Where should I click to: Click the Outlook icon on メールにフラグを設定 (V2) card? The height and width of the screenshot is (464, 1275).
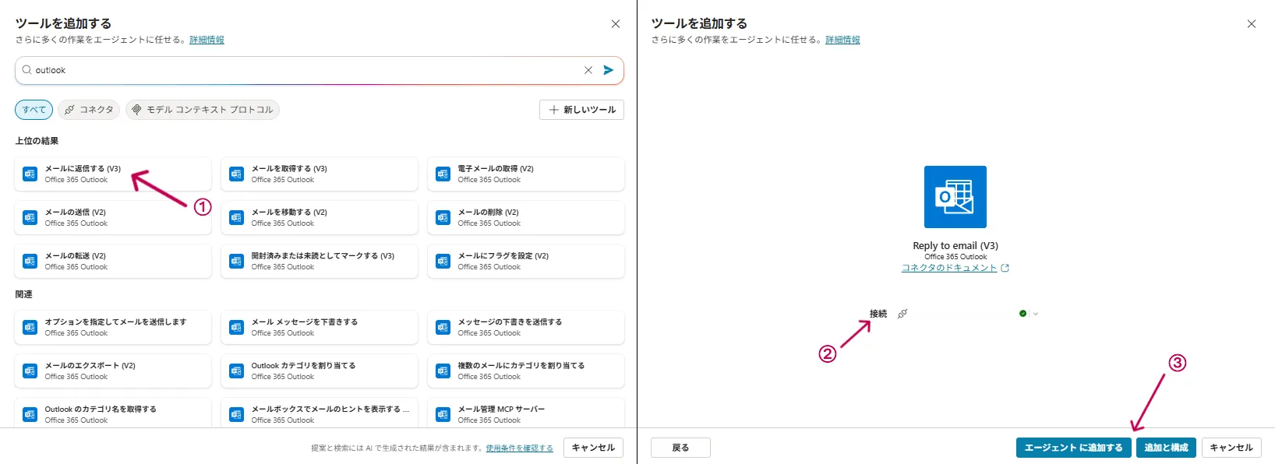443,262
